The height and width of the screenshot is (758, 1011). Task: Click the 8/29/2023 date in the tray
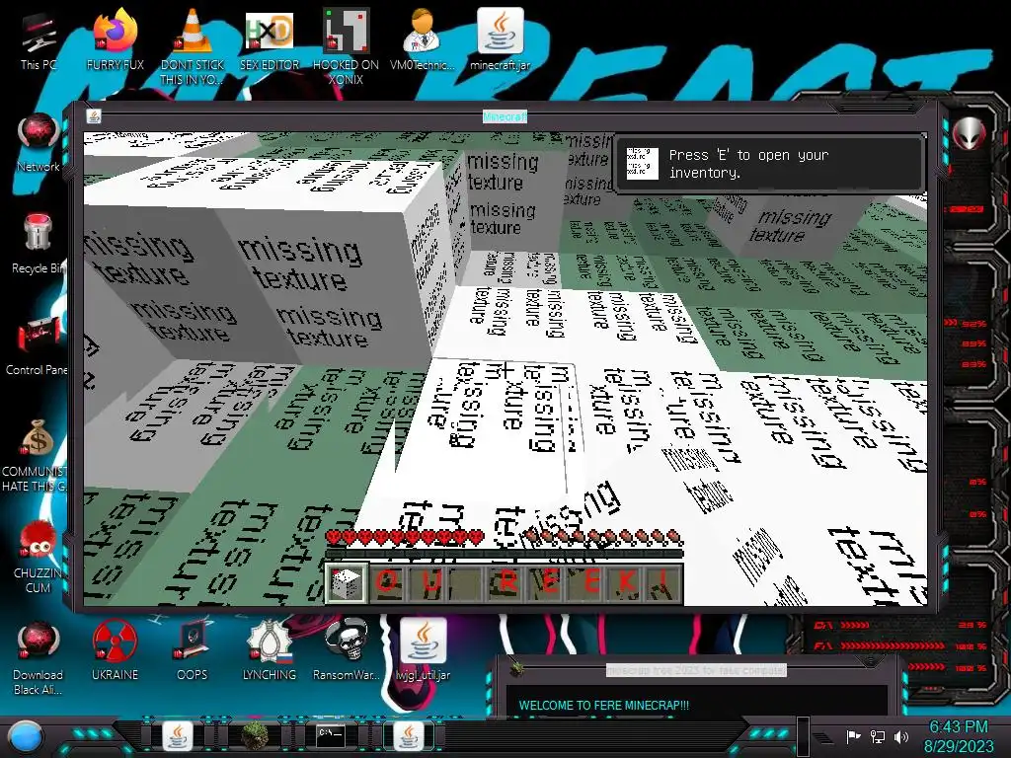pos(959,746)
